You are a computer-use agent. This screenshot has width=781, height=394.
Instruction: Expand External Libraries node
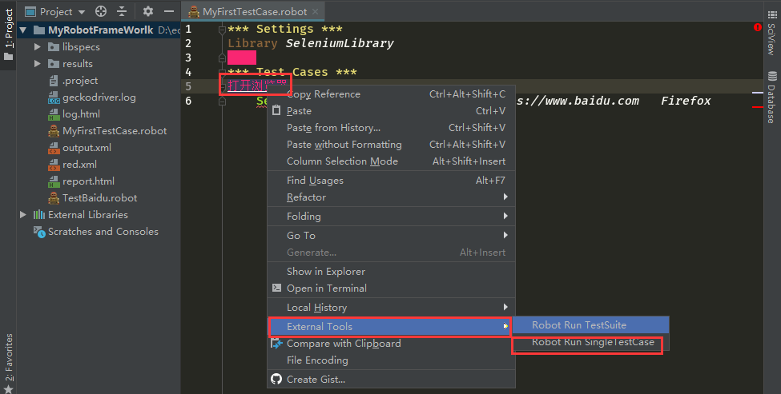pyautogui.click(x=23, y=215)
